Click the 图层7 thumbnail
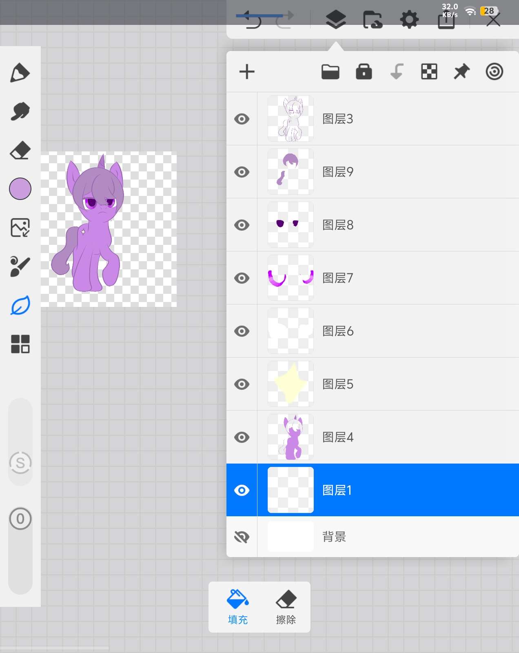The width and height of the screenshot is (519, 653). click(x=291, y=278)
